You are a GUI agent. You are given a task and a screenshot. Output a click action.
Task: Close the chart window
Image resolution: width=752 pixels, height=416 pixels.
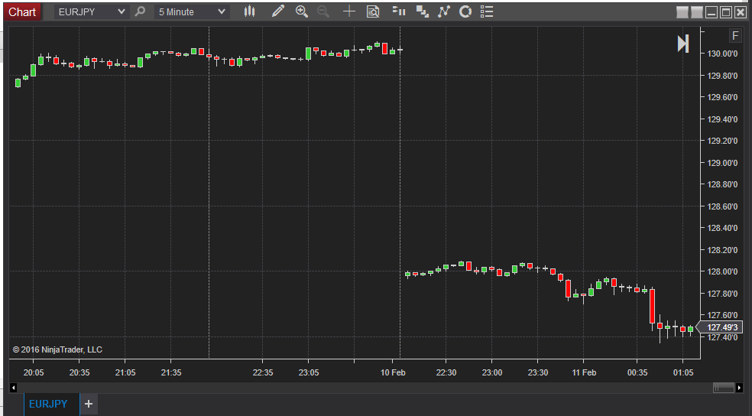(741, 12)
